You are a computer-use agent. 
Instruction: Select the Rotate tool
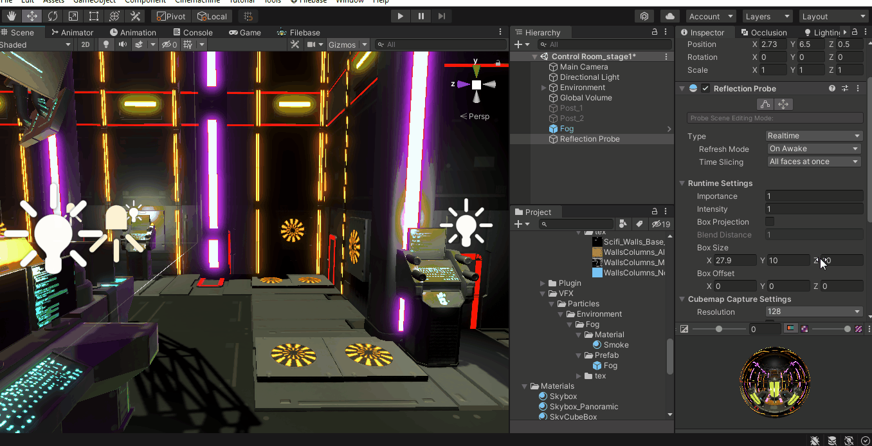click(53, 16)
